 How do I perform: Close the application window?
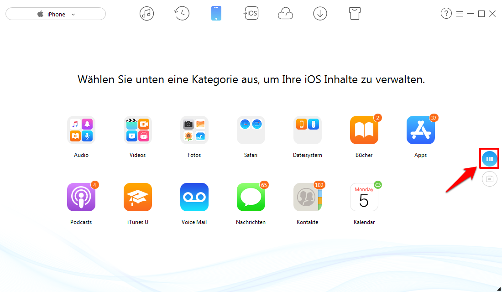[x=492, y=14]
